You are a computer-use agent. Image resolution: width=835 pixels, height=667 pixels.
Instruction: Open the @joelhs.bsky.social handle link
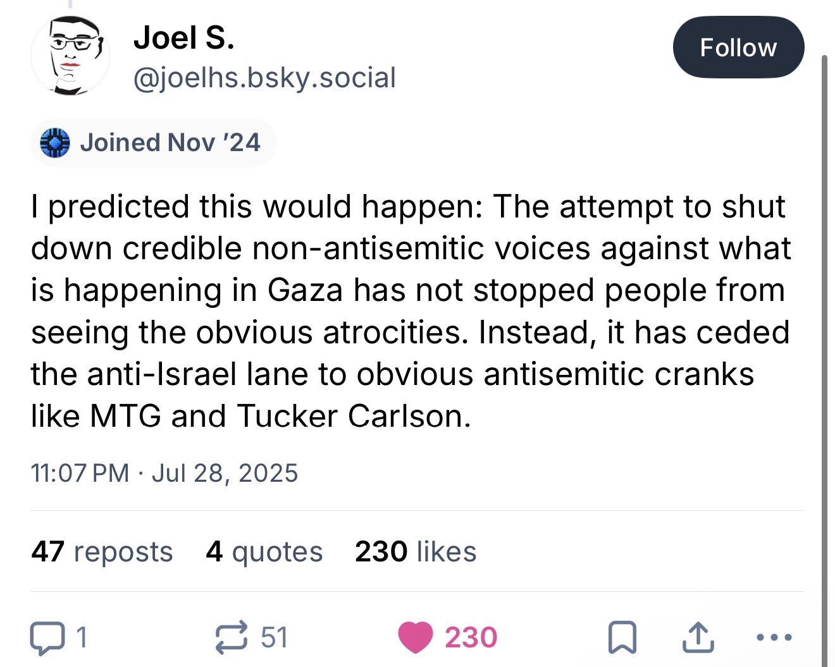[264, 77]
